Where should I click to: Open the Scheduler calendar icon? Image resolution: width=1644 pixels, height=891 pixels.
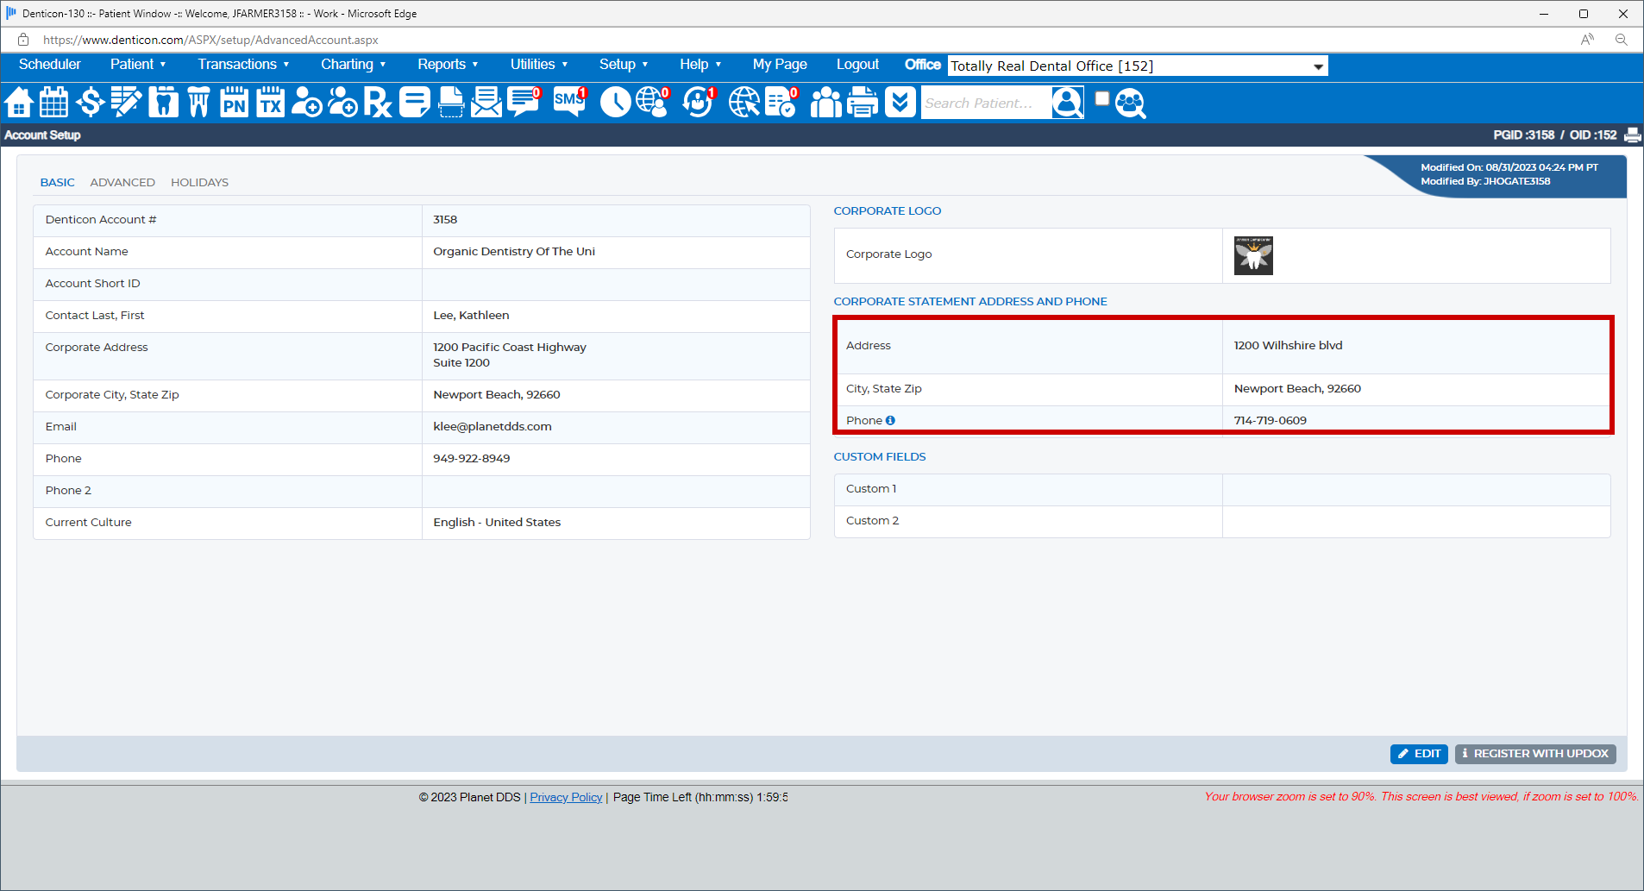tap(53, 103)
